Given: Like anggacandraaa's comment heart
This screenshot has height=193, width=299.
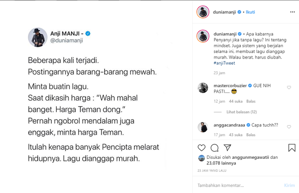Looking at the screenshot, I should [x=289, y=127].
